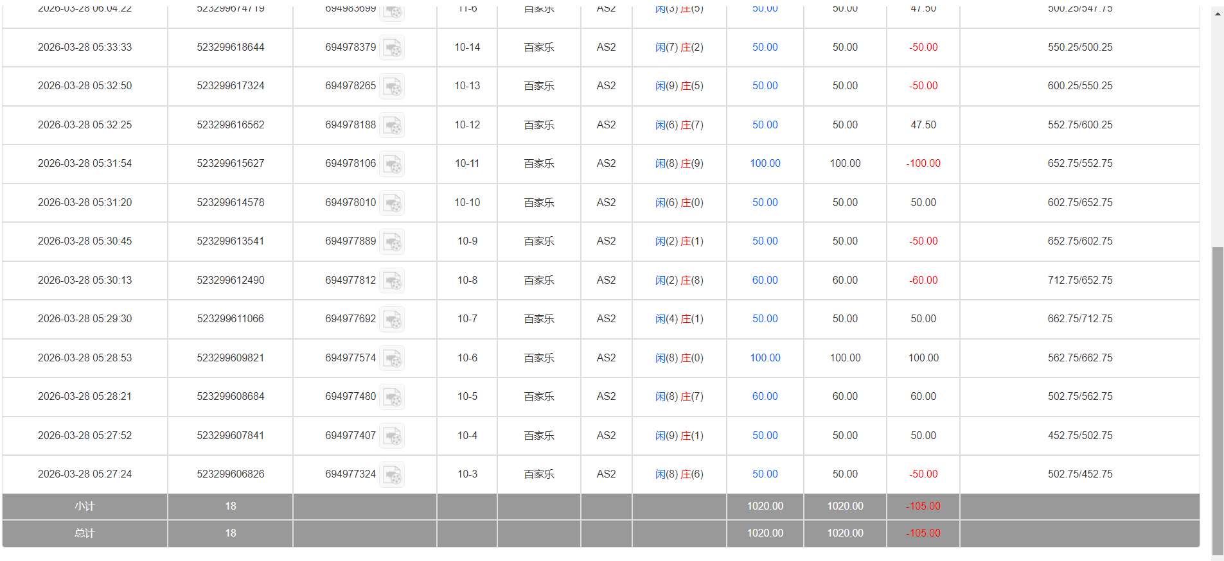Select the 闲(8) 庄(9) result in row 10-11
Viewport: 1224px width, 561px height.
point(679,164)
